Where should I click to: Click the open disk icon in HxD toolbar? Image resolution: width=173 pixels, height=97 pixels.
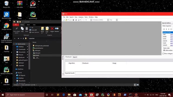76,20
